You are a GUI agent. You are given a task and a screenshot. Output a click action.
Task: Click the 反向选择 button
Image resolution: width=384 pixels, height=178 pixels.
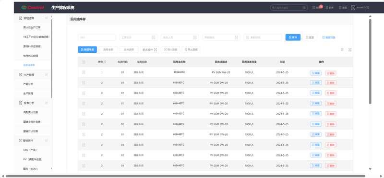pyautogui.click(x=129, y=50)
